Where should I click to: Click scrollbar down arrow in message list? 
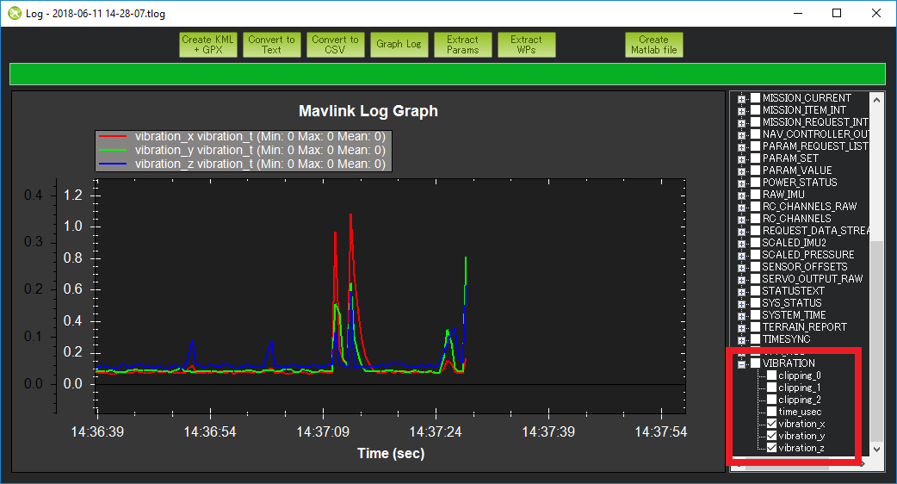(876, 450)
